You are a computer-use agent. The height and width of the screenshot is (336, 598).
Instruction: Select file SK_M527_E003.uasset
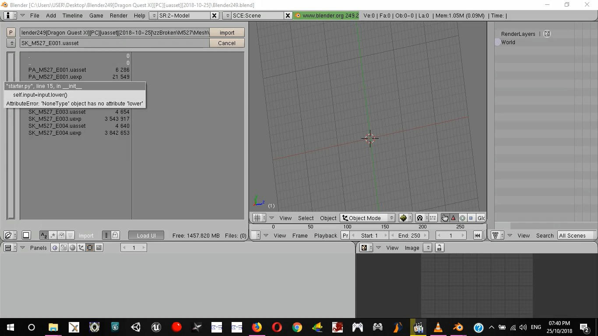coord(79,112)
